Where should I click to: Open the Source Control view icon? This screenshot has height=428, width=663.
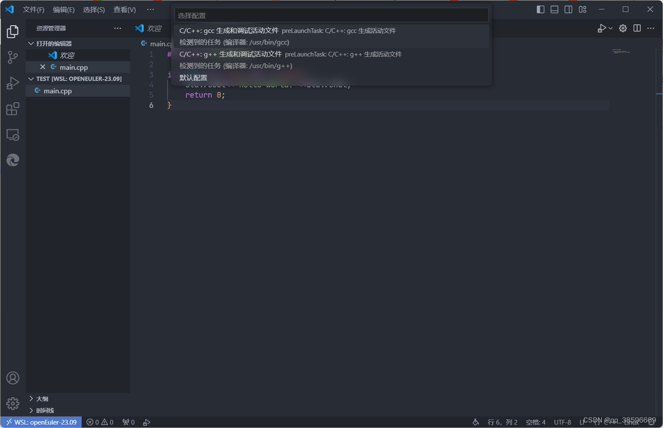12,57
